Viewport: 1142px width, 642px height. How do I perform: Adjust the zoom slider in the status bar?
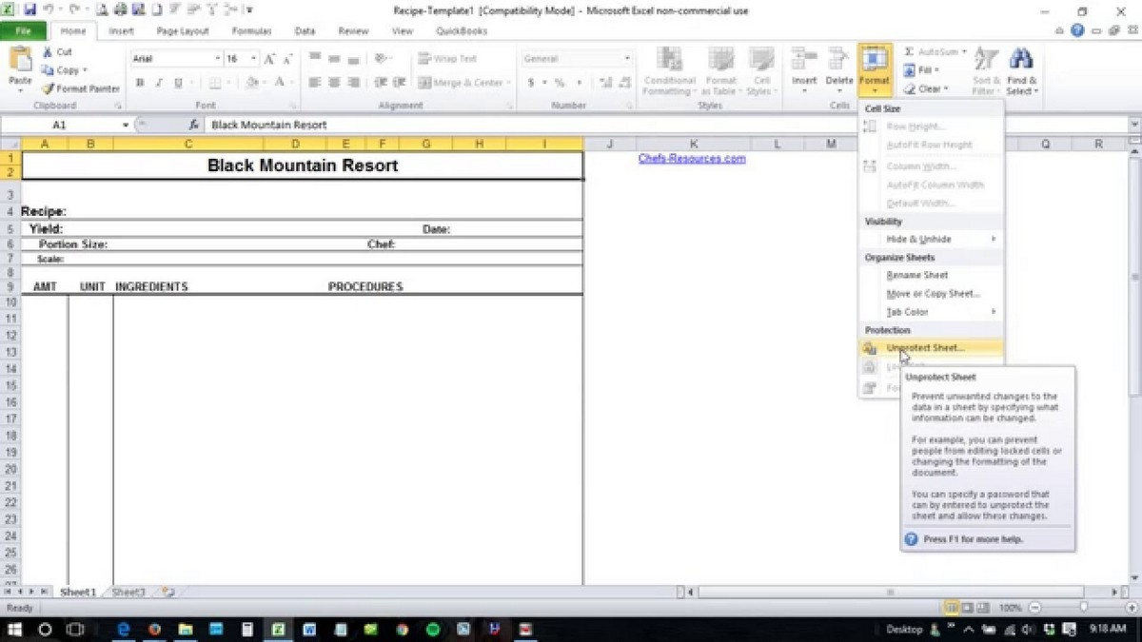tap(1083, 608)
